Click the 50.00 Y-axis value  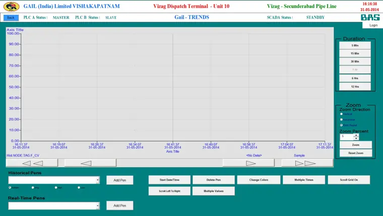click(14, 87)
